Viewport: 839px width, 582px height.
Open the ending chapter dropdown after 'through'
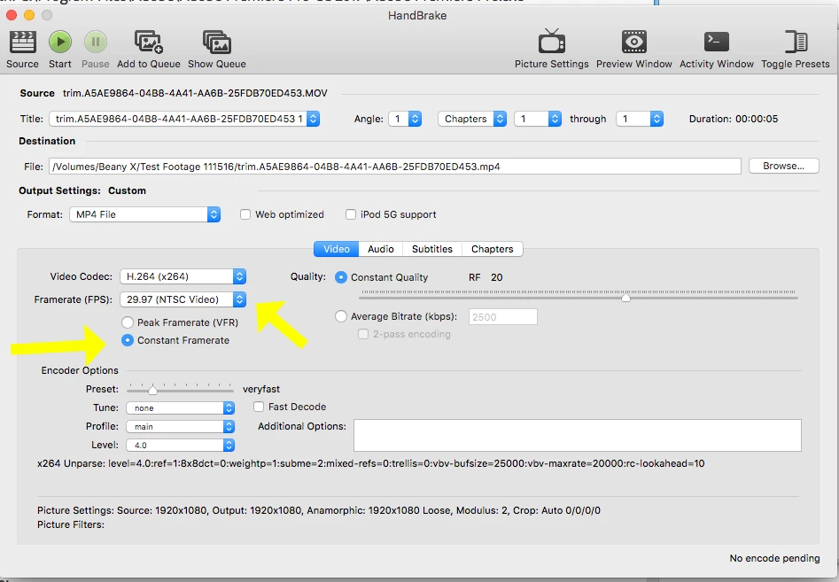(640, 119)
